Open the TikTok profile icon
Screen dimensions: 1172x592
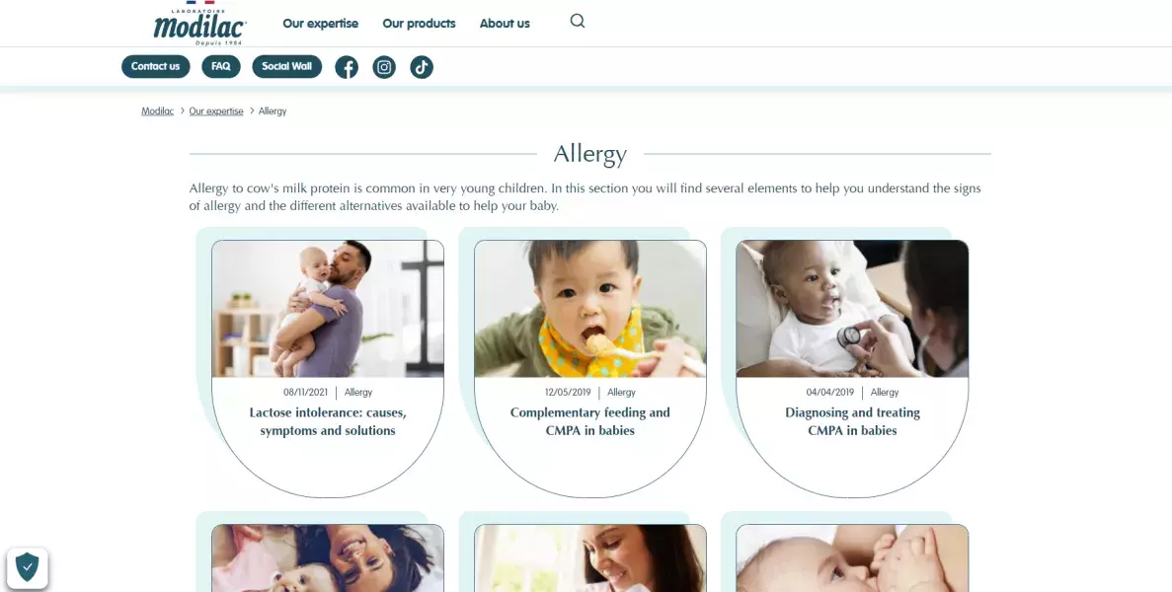(422, 67)
